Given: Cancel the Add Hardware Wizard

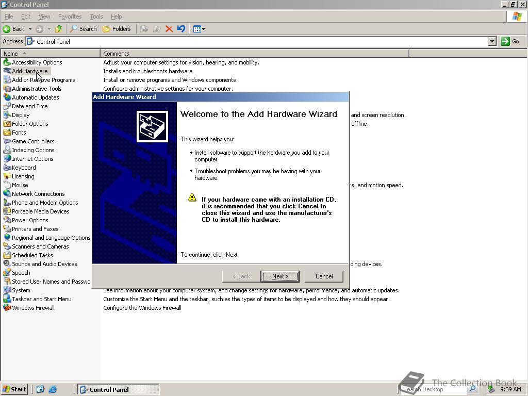Looking at the screenshot, I should [x=324, y=276].
